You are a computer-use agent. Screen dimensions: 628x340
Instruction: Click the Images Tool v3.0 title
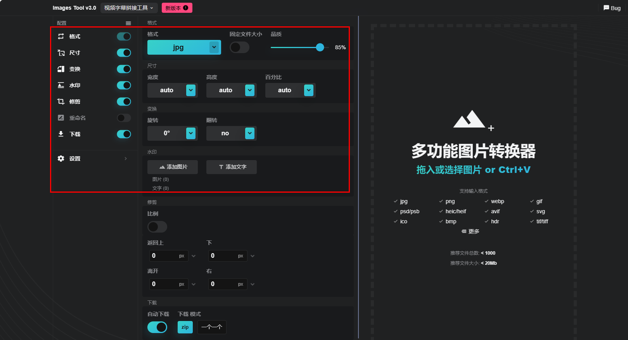click(x=74, y=8)
